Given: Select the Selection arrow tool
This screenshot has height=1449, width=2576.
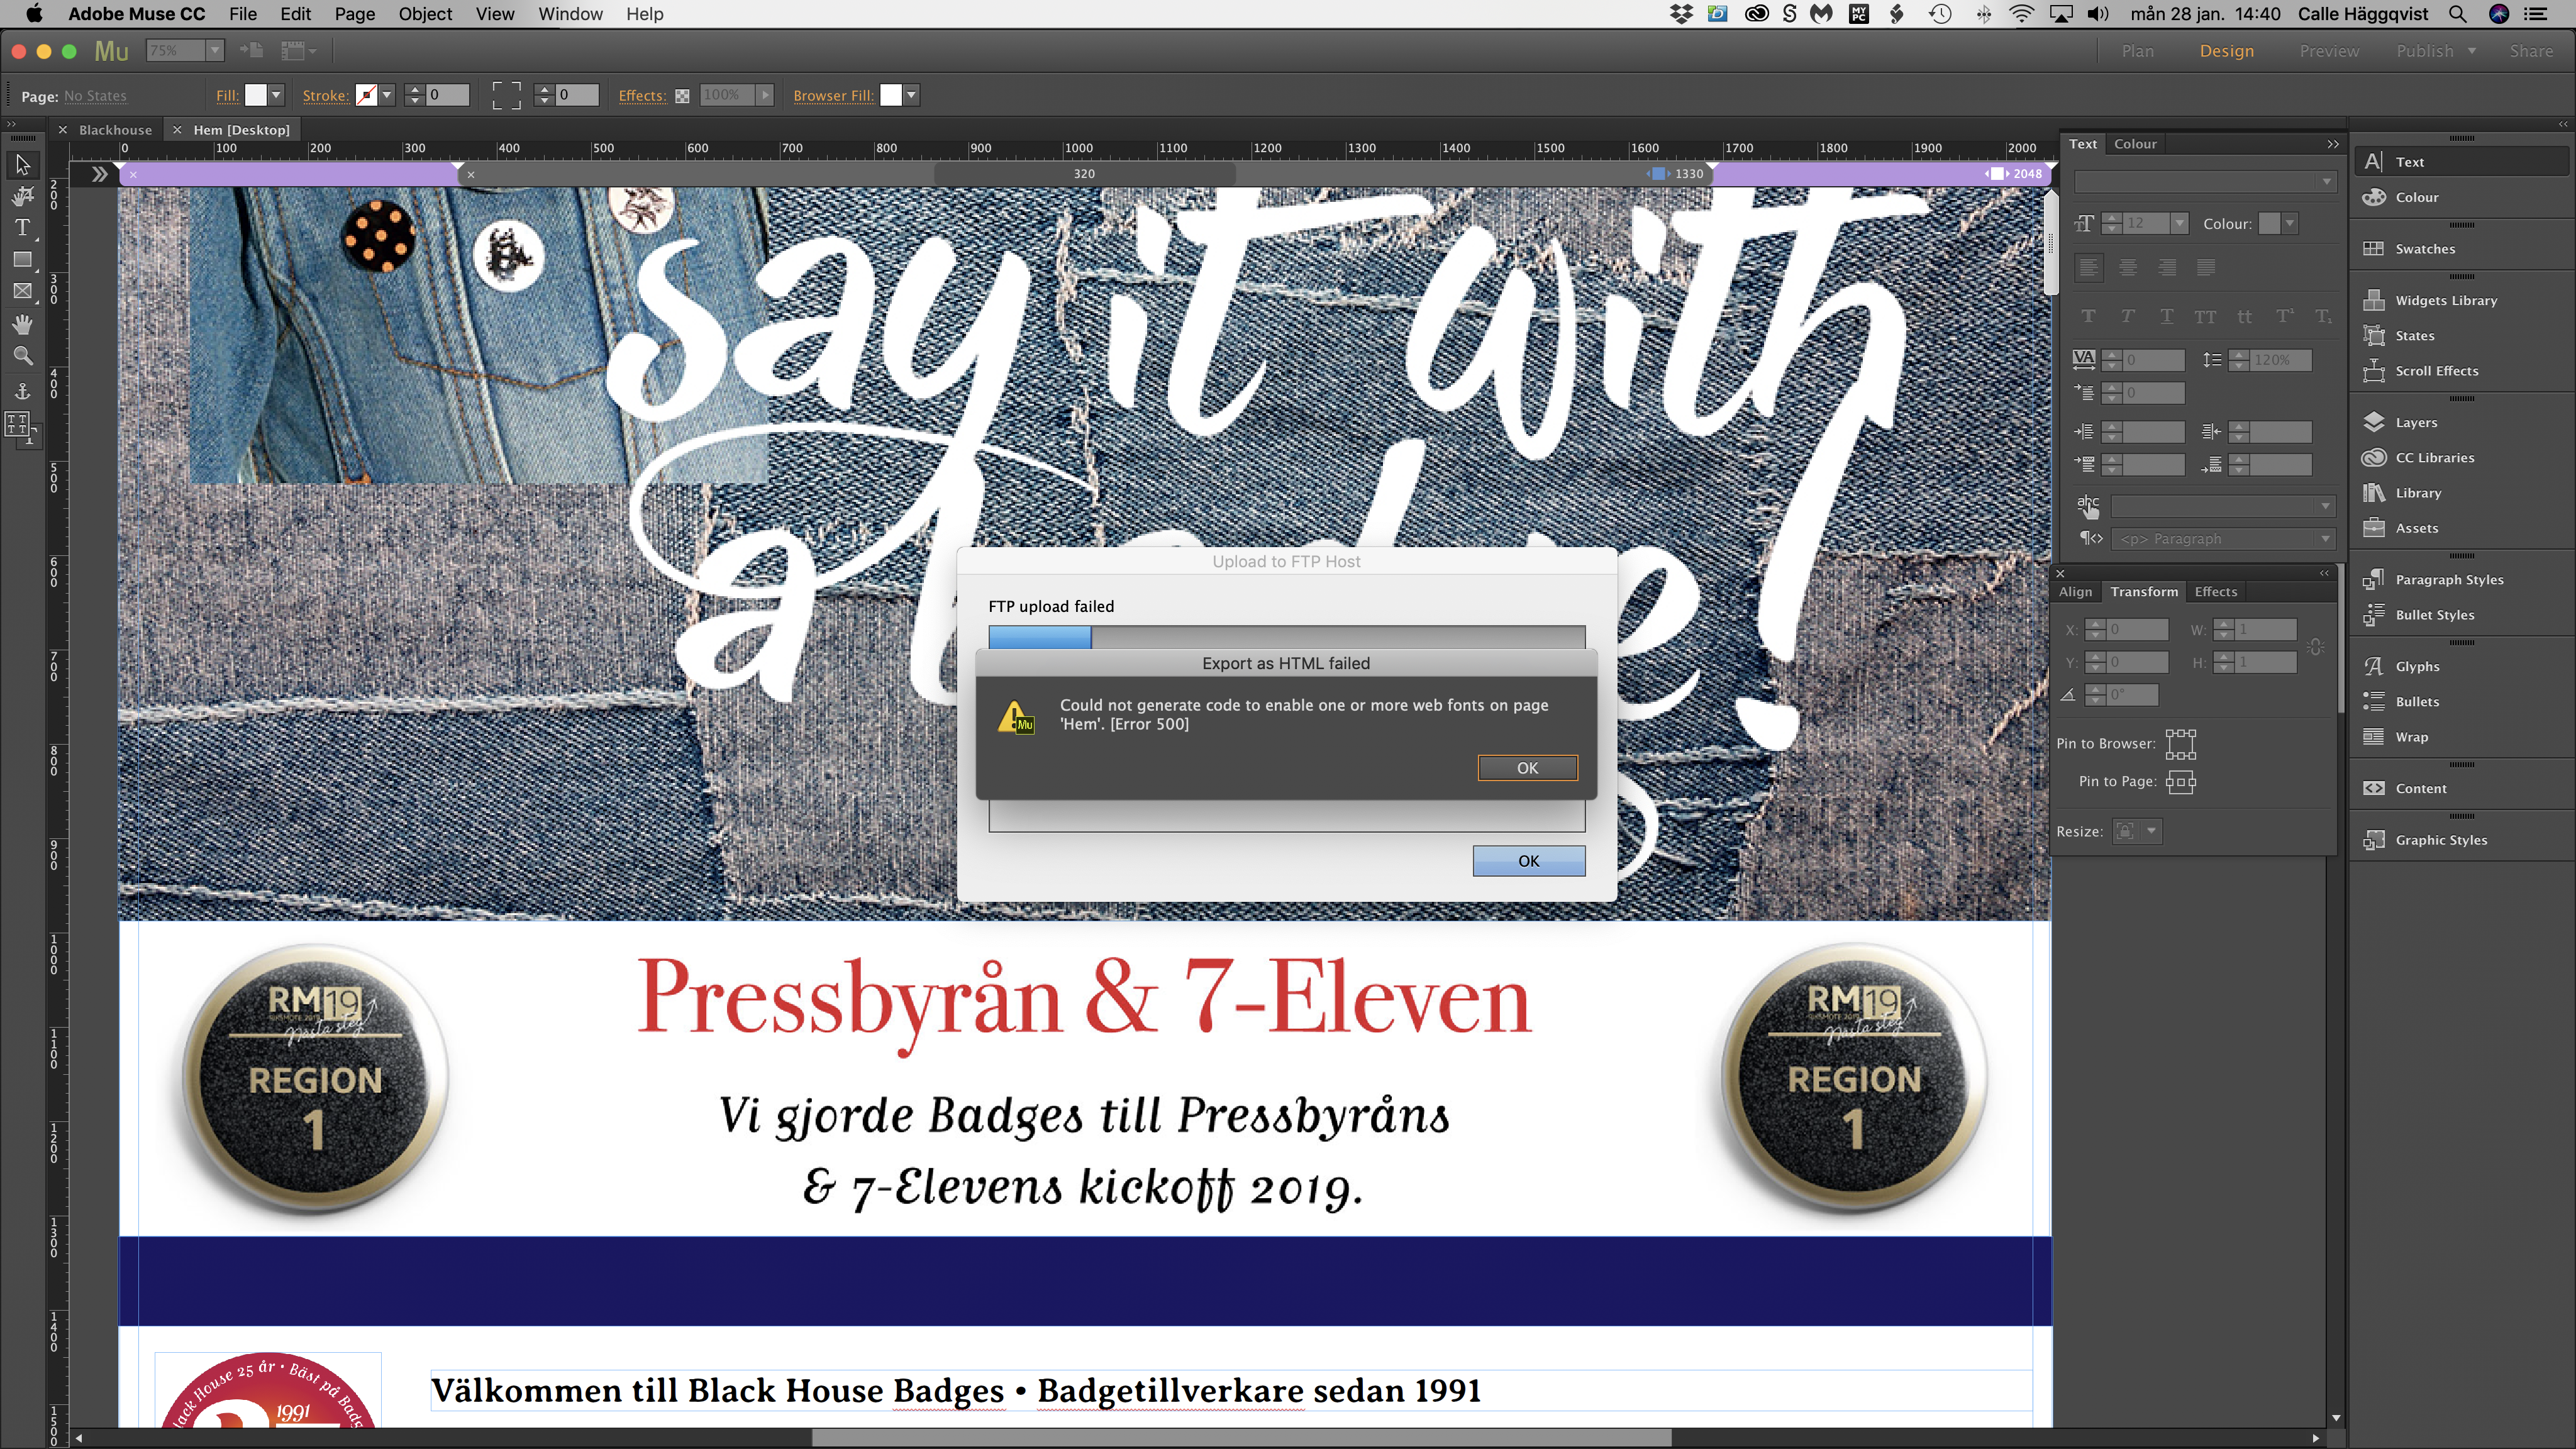Looking at the screenshot, I should 23,164.
